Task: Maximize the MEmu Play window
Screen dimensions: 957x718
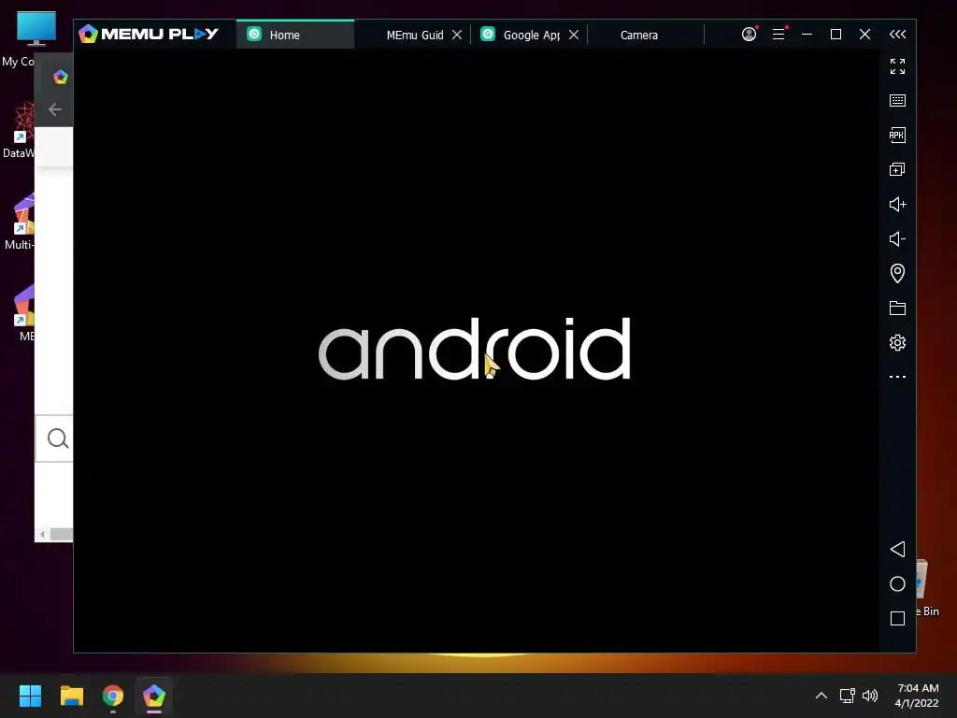Action: (836, 35)
